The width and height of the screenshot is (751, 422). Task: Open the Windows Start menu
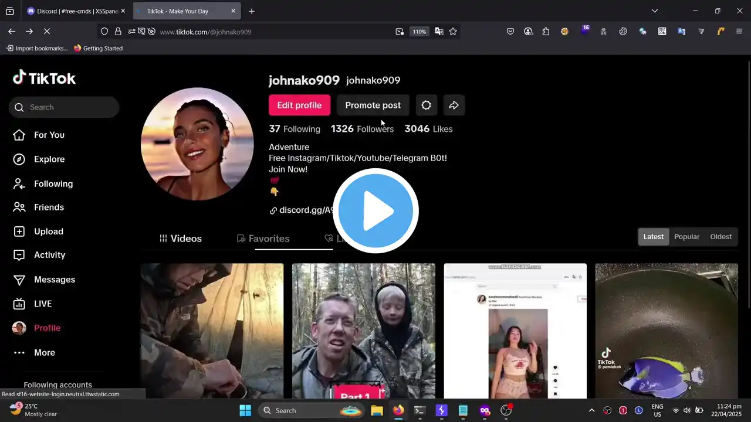point(245,410)
